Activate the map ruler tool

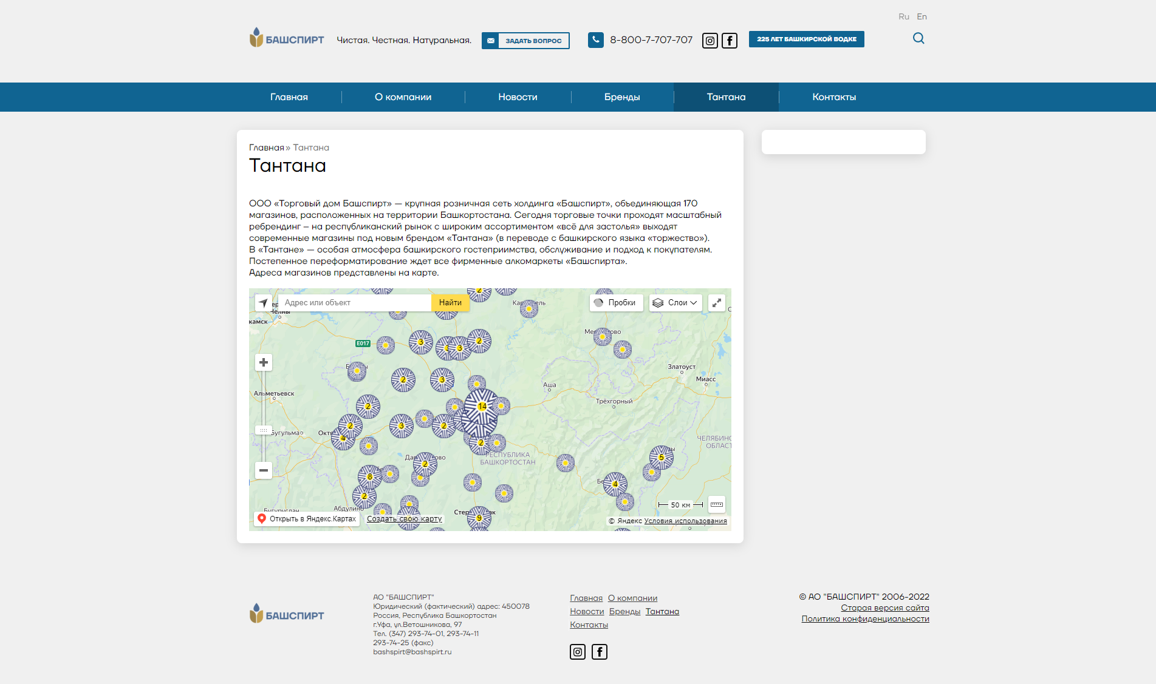click(x=717, y=504)
